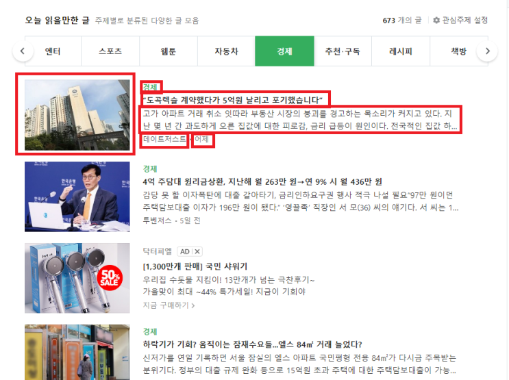Open the 국민 샤워기 ad headline
Image resolution: width=509 pixels, height=380 pixels.
click(195, 266)
